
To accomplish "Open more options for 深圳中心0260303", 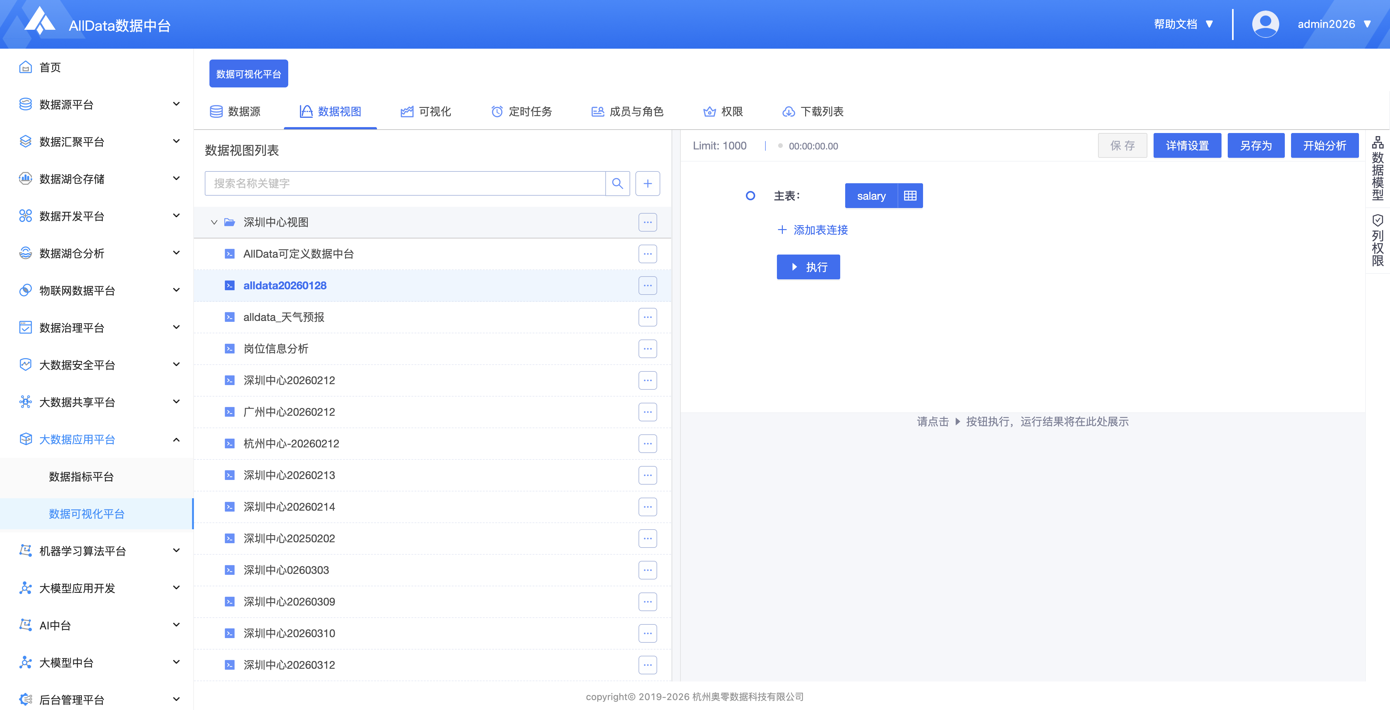I will click(648, 570).
